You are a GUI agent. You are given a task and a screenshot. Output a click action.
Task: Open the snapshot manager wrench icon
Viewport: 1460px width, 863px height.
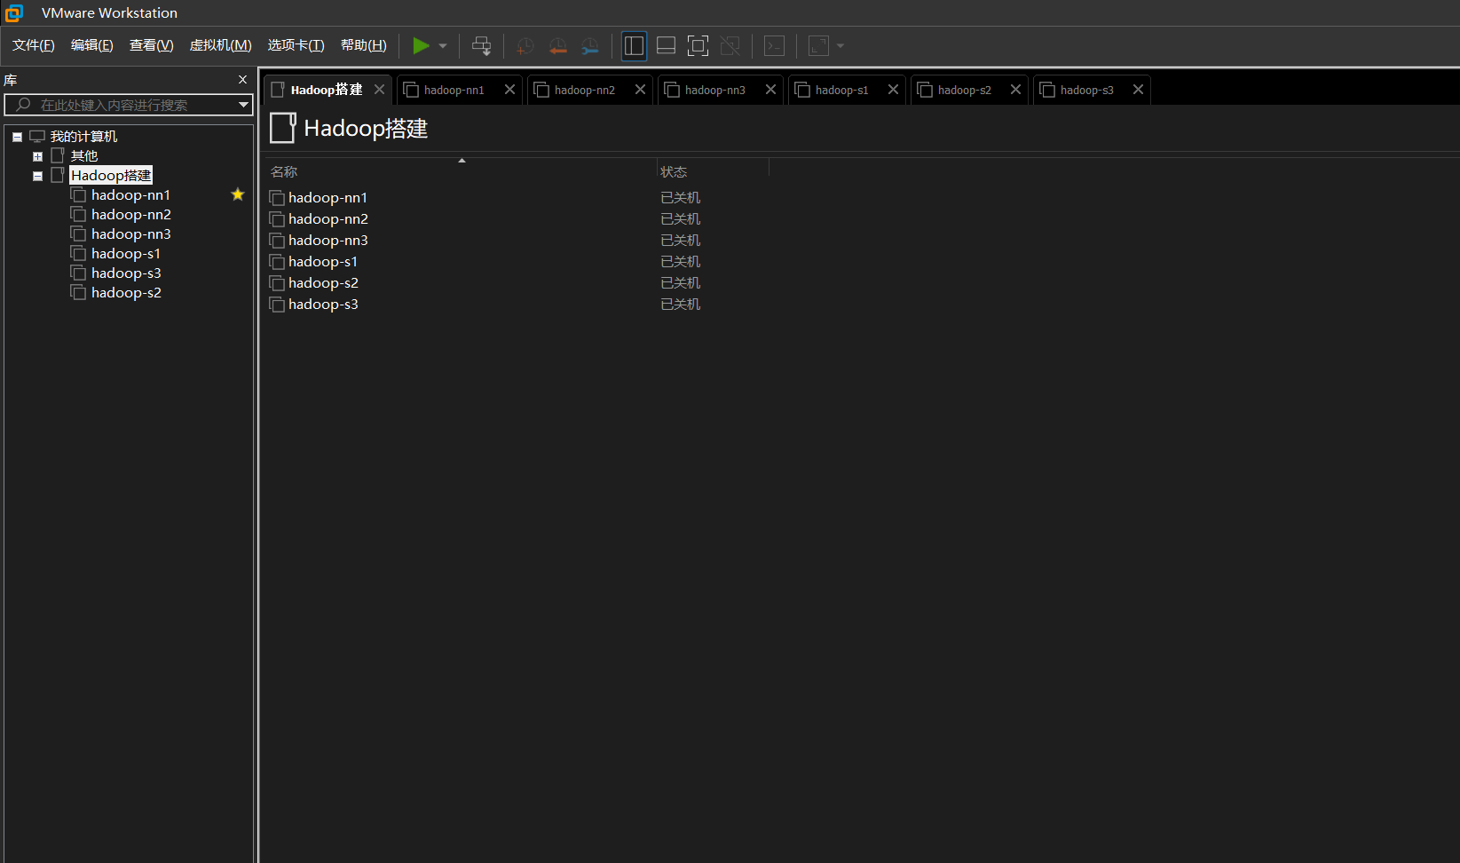click(x=590, y=46)
